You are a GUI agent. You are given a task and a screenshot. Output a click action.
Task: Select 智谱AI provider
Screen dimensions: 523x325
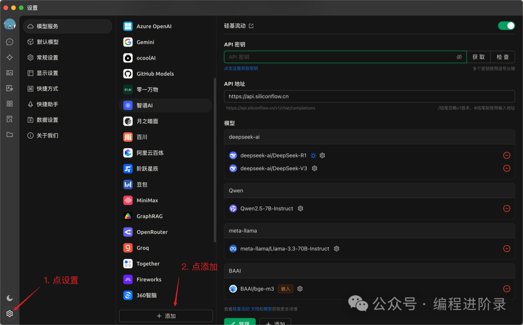tap(166, 106)
